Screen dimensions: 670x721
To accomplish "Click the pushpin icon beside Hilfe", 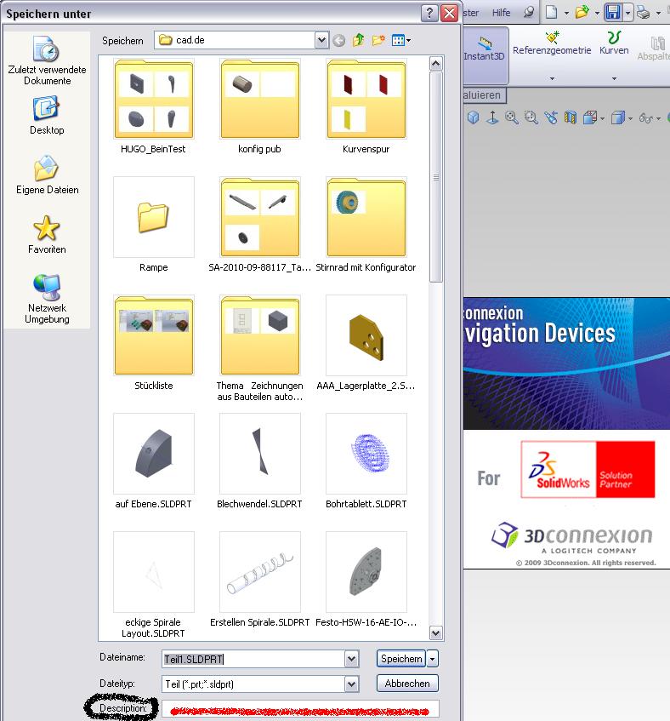I will (x=529, y=12).
